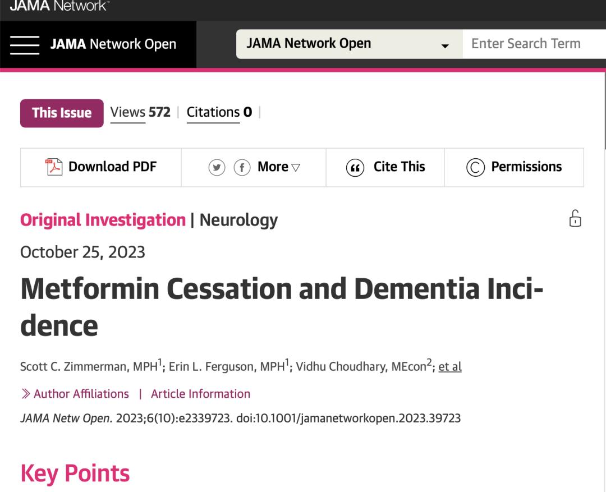Expand the More sharing options
This screenshot has width=606, height=492.
point(279,167)
